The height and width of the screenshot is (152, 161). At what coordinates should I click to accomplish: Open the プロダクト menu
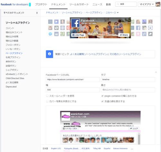coord(41,4)
